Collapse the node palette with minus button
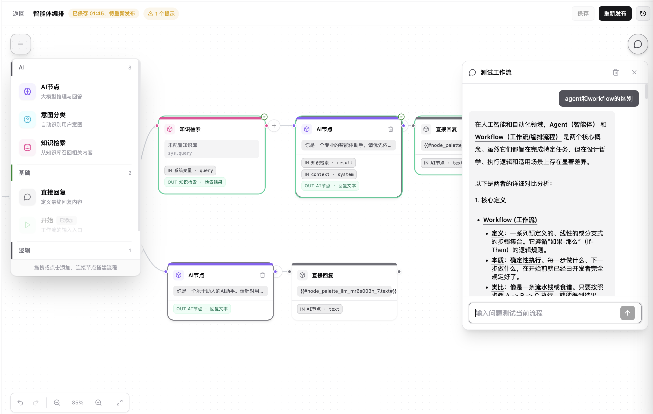The height and width of the screenshot is (414, 653). tap(21, 44)
